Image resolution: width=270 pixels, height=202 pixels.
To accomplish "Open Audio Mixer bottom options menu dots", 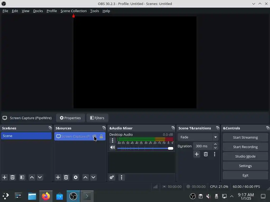I will 121,177.
